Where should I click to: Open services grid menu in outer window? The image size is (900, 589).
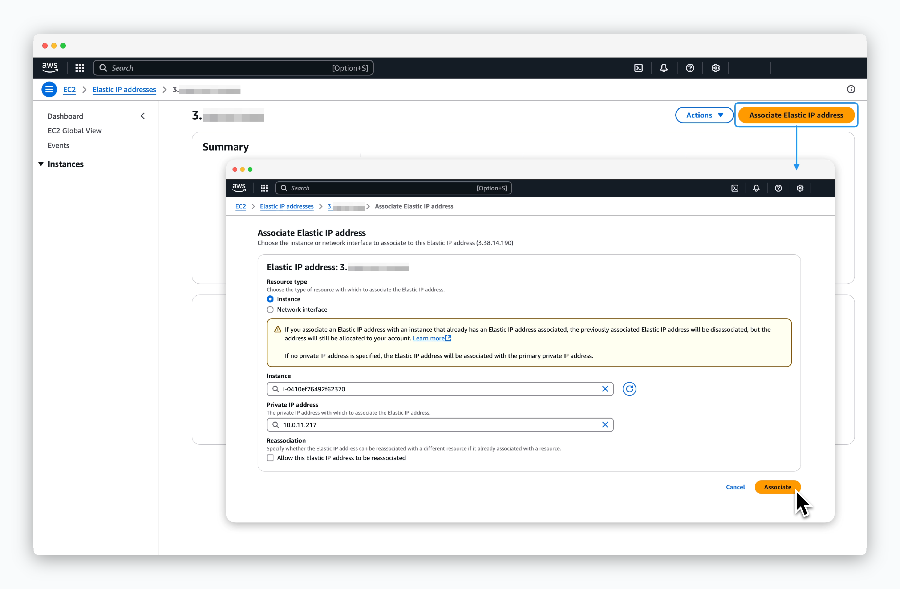[x=79, y=68]
